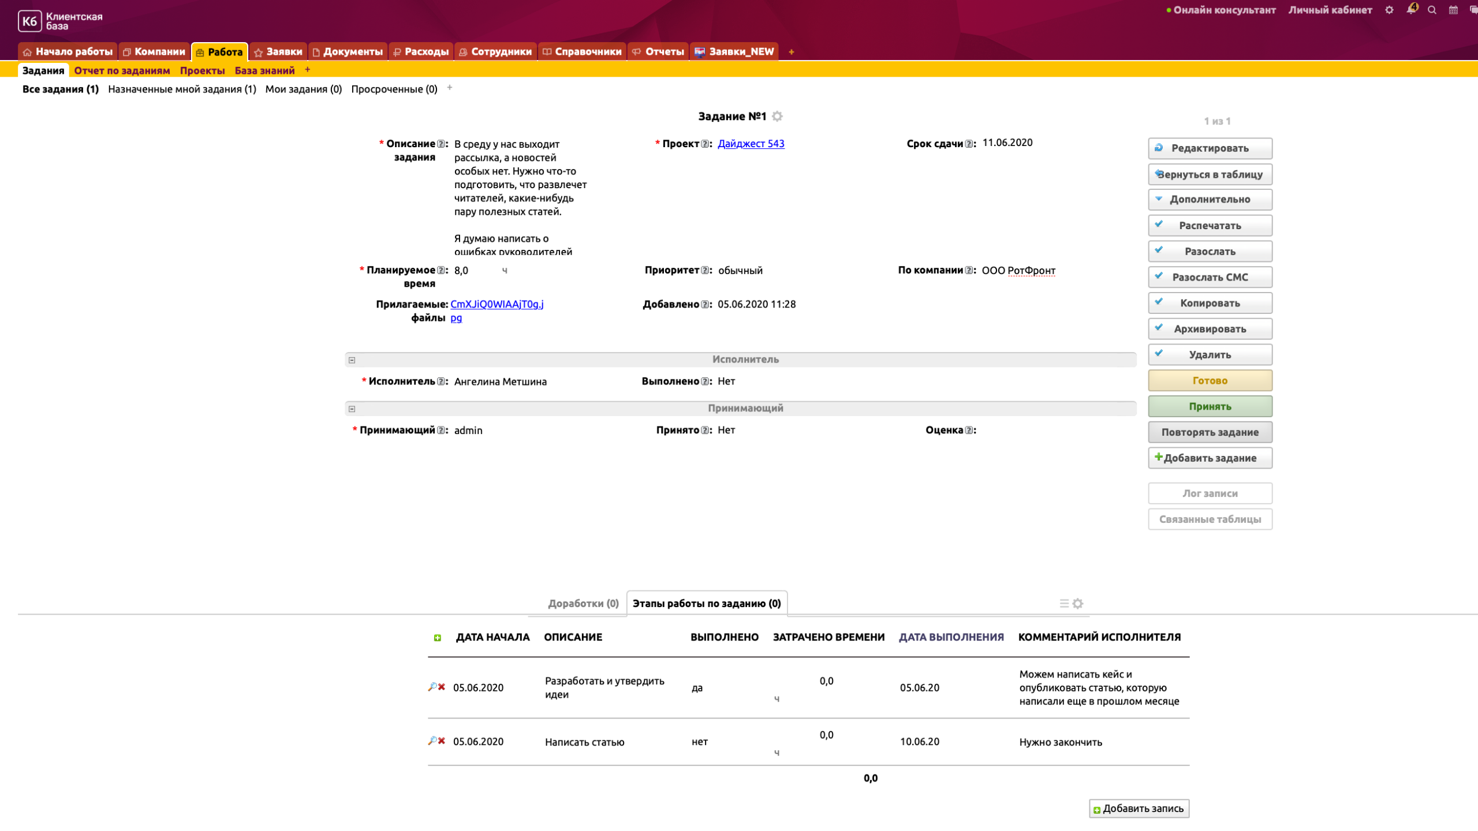Viewport: 1478px width, 831px height.
Task: Collapse the Исполнитель section
Action: pos(352,360)
